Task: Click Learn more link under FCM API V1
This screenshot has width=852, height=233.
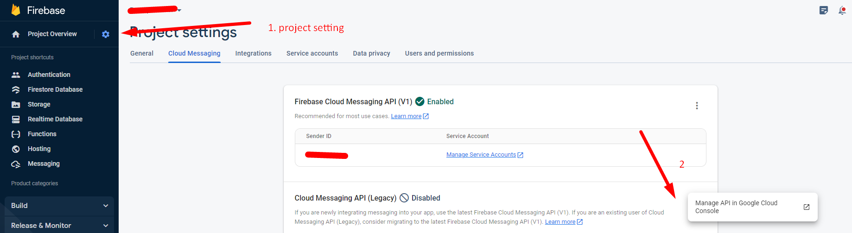Action: coord(410,116)
